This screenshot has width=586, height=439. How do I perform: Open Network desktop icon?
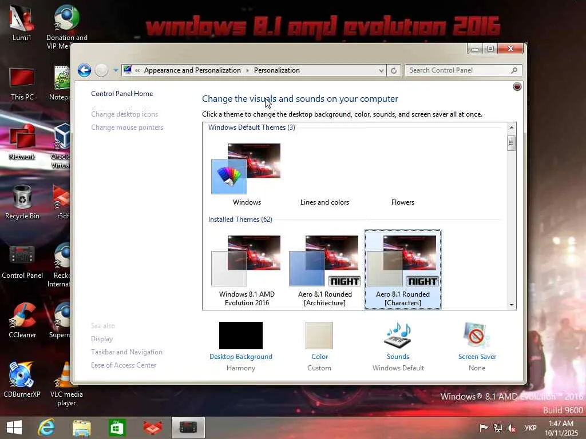[x=22, y=142]
